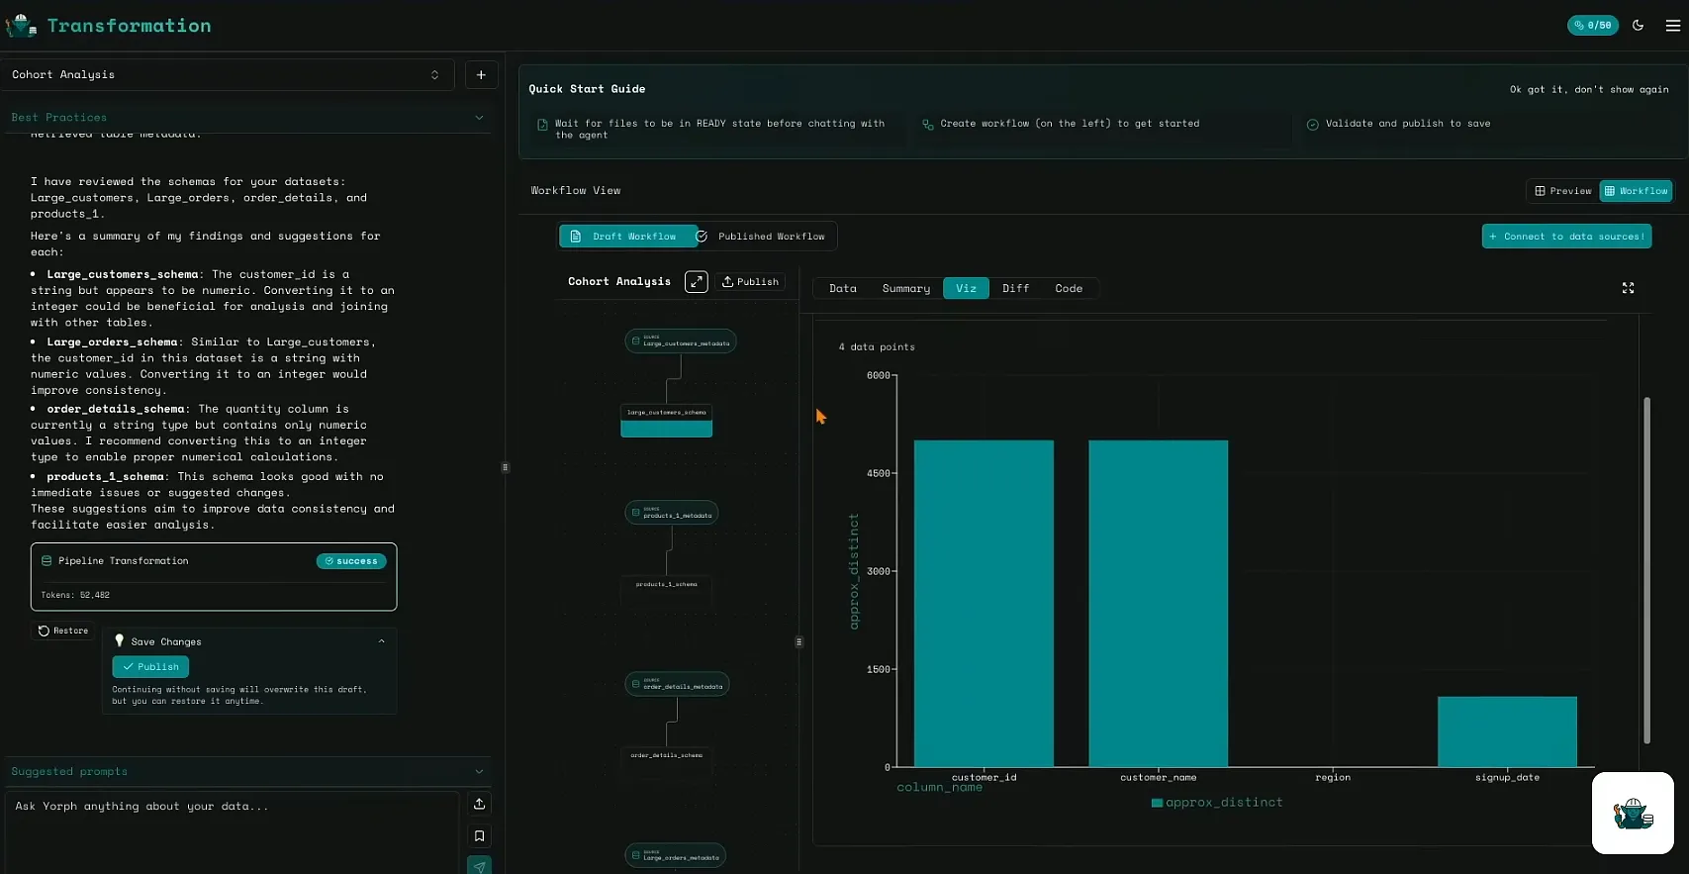Viewport: 1689px width, 874px height.
Task: Collapse the Suggested prompts section
Action: (x=479, y=772)
